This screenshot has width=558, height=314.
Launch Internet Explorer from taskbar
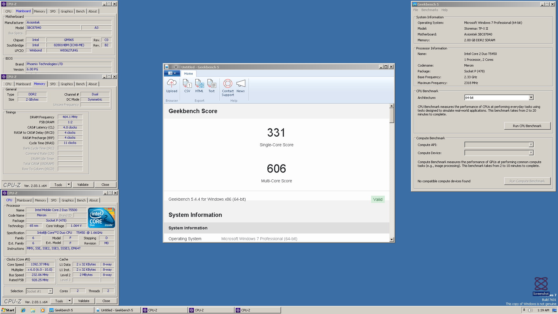point(23,310)
